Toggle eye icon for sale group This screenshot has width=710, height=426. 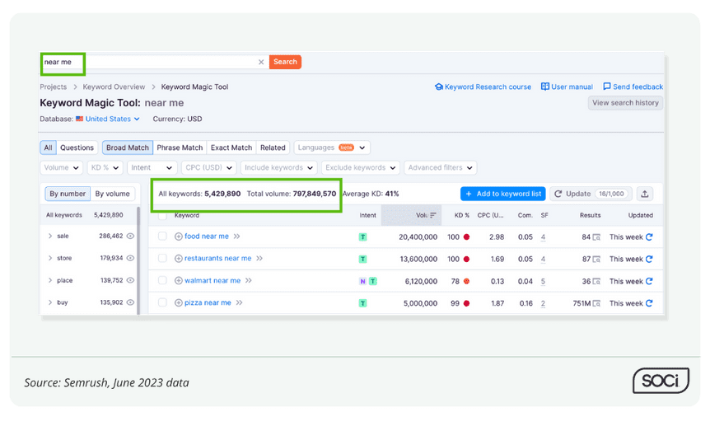(x=130, y=236)
